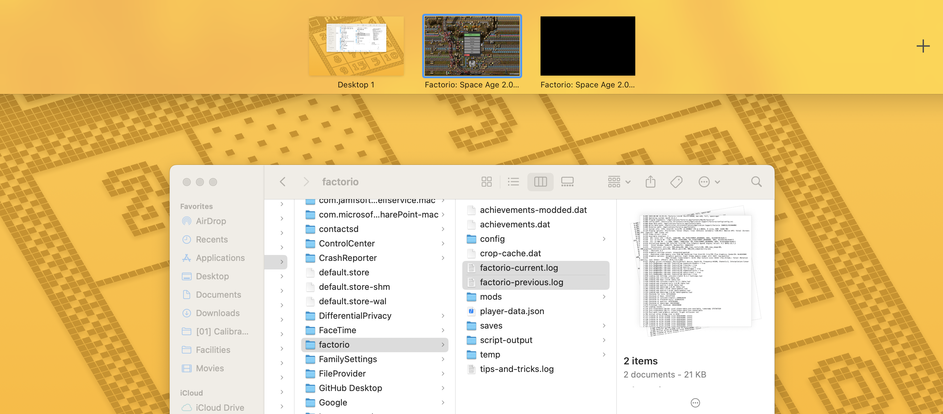The image size is (943, 414).
Task: Select the FamilySettings folder
Action: click(375, 359)
